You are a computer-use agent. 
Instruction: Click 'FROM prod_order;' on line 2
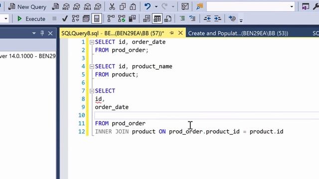coord(122,50)
